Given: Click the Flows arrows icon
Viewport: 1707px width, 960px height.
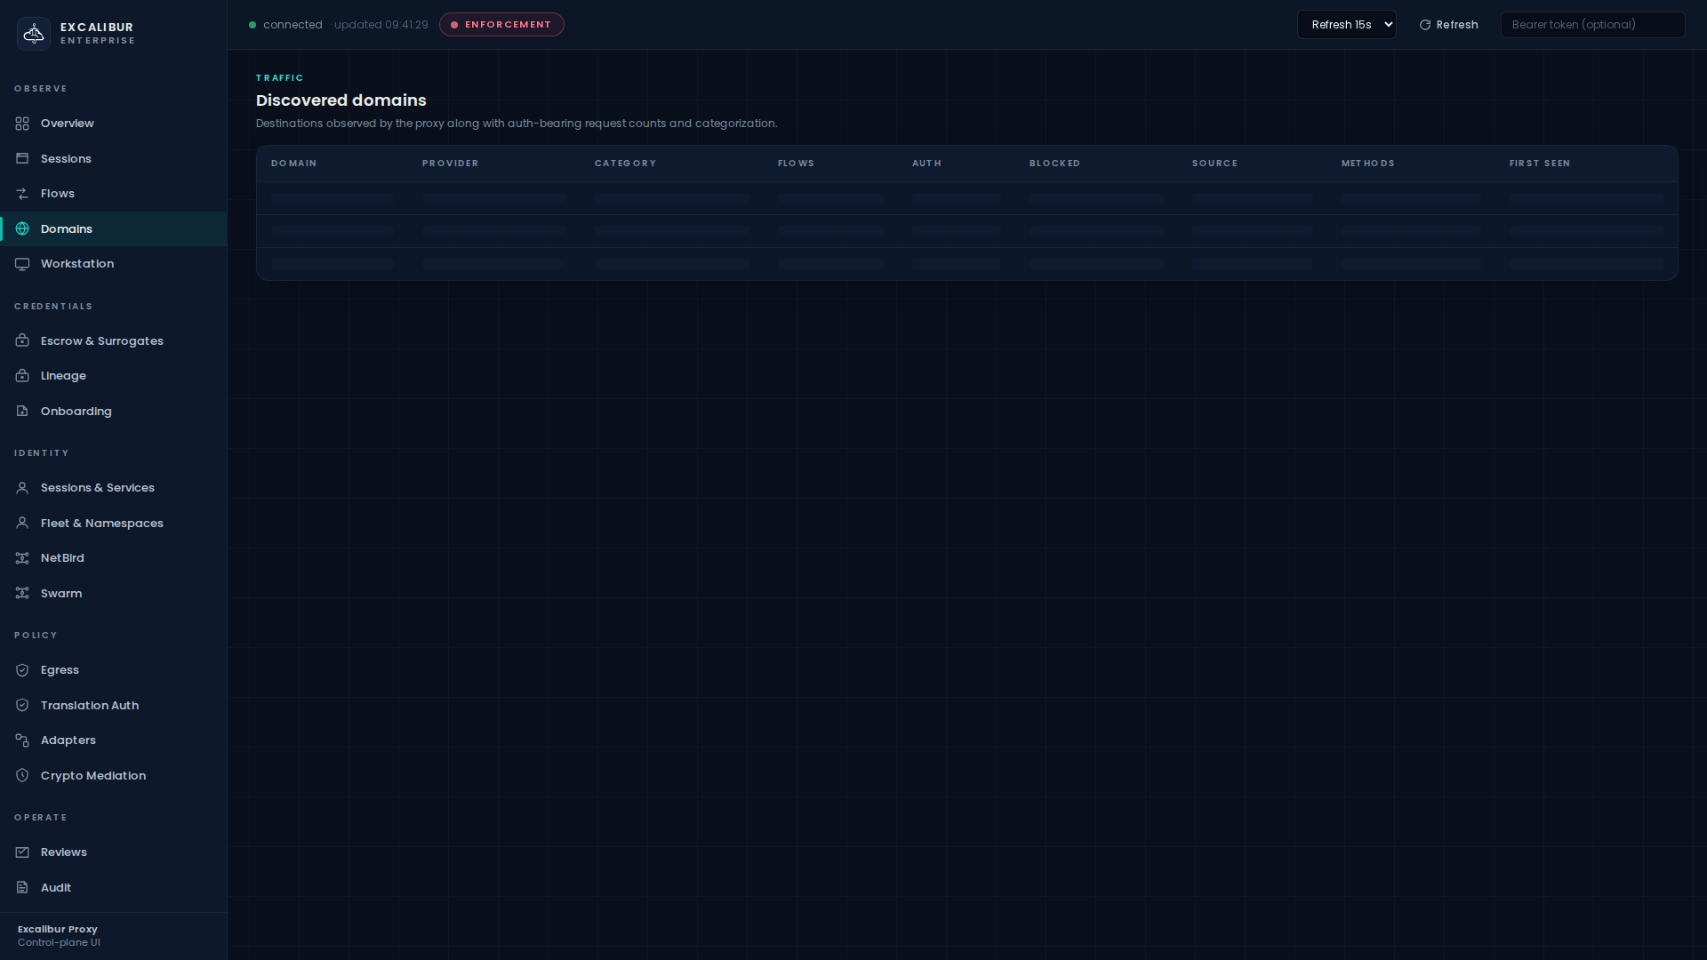Looking at the screenshot, I should [22, 194].
